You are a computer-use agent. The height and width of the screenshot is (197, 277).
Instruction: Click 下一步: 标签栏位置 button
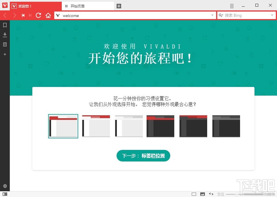pyautogui.click(x=143, y=156)
